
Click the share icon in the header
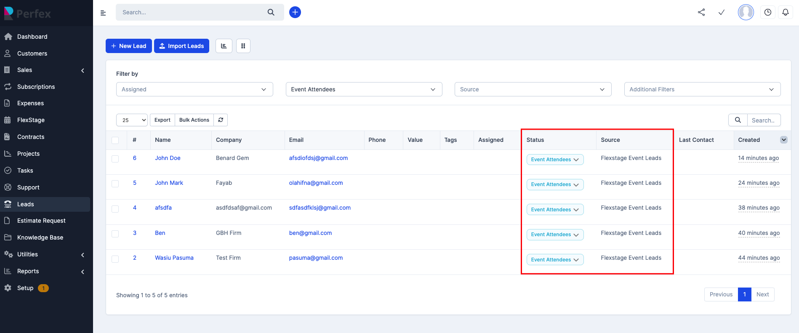pos(701,12)
